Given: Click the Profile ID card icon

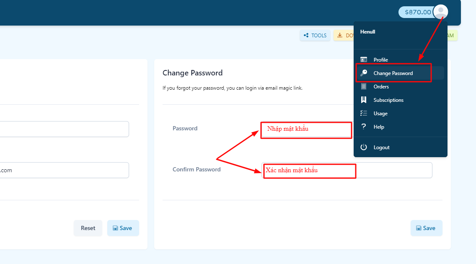Looking at the screenshot, I should (364, 60).
